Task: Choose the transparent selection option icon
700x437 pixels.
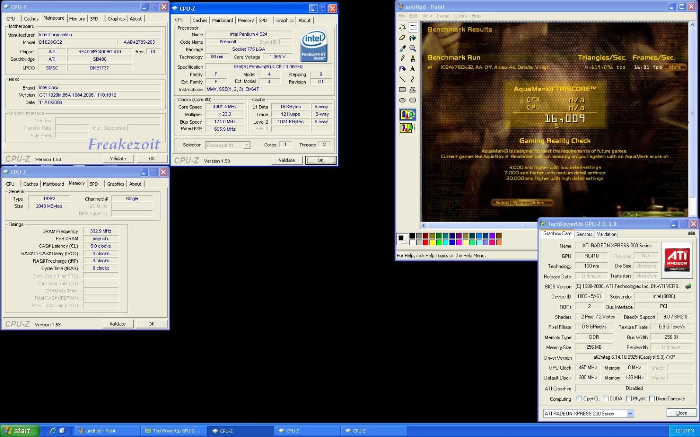Action: pyautogui.click(x=407, y=128)
